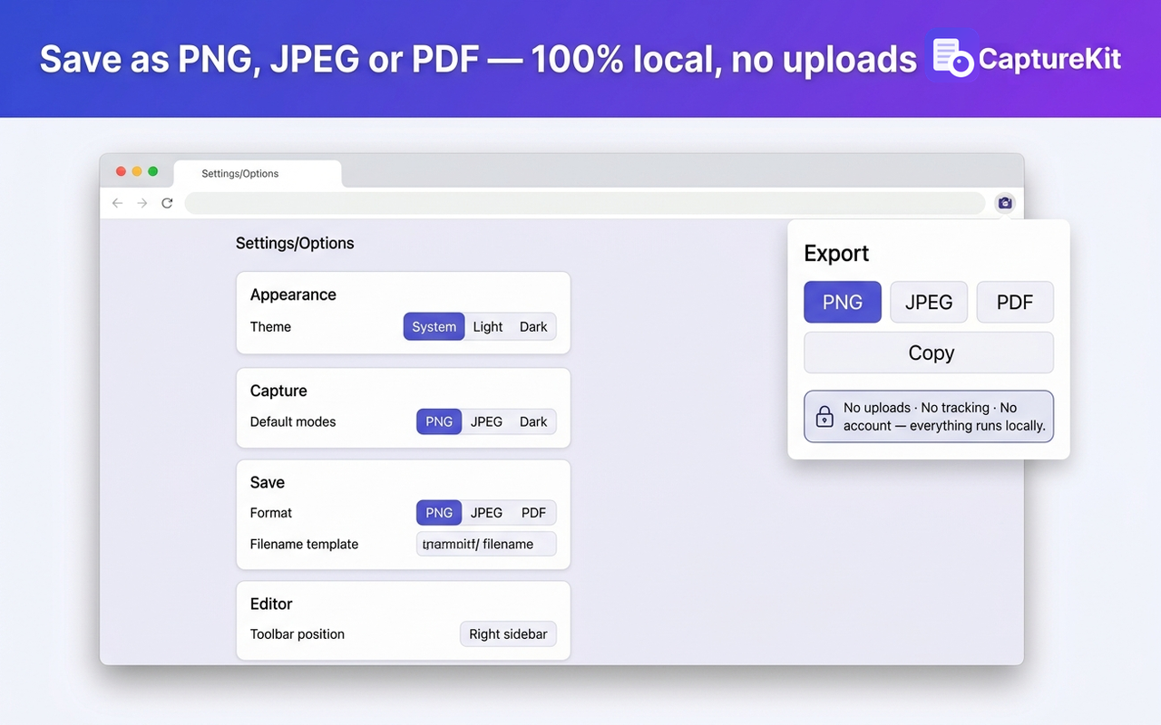Click the browser back arrow
Viewport: 1161px width, 725px height.
click(x=117, y=203)
